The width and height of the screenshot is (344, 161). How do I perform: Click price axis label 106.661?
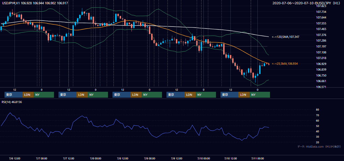coord(321,81)
